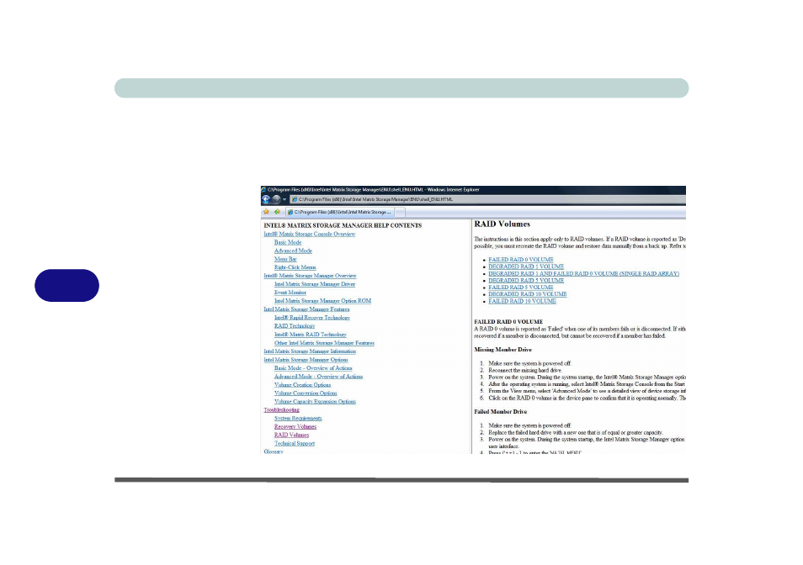The image size is (803, 565).
Task: Open Basic Mode - Overview of Actions link
Action: (313, 368)
